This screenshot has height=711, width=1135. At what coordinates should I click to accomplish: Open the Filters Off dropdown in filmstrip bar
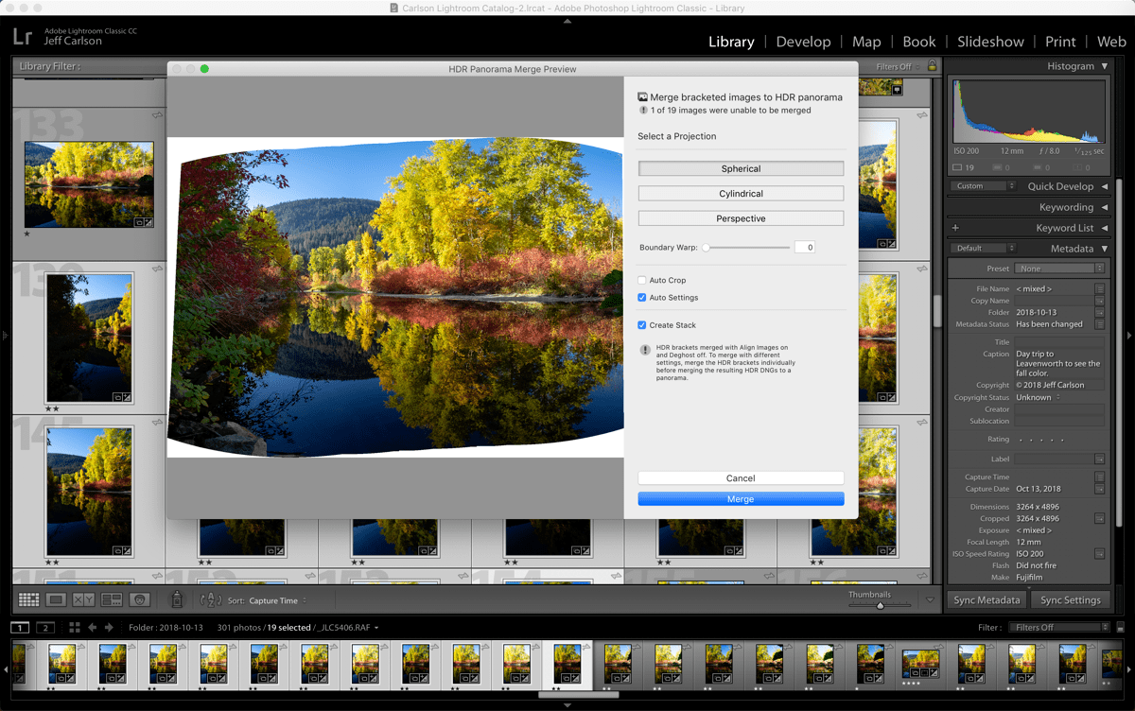point(1057,627)
